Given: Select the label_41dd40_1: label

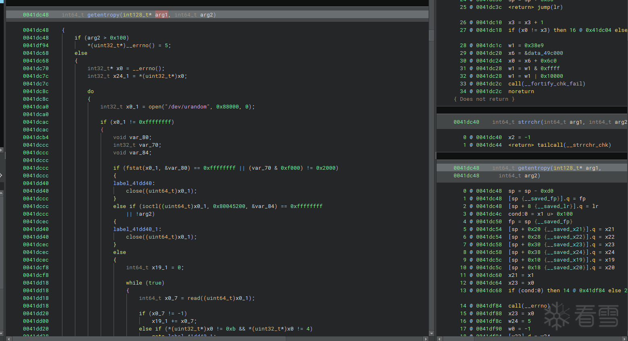Looking at the screenshot, I should point(137,229).
